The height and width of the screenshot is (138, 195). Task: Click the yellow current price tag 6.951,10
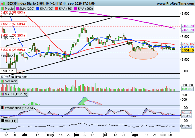coord(188,50)
